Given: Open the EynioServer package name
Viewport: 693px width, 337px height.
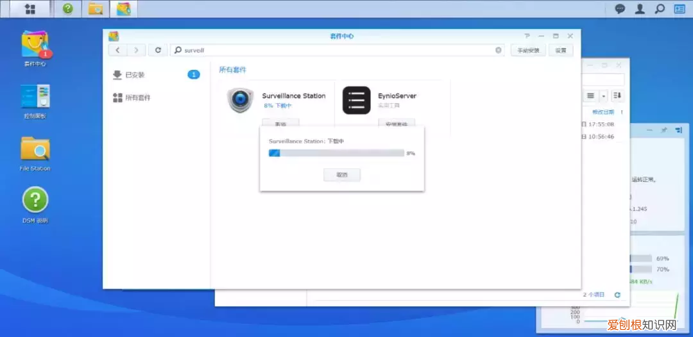Looking at the screenshot, I should tap(397, 95).
